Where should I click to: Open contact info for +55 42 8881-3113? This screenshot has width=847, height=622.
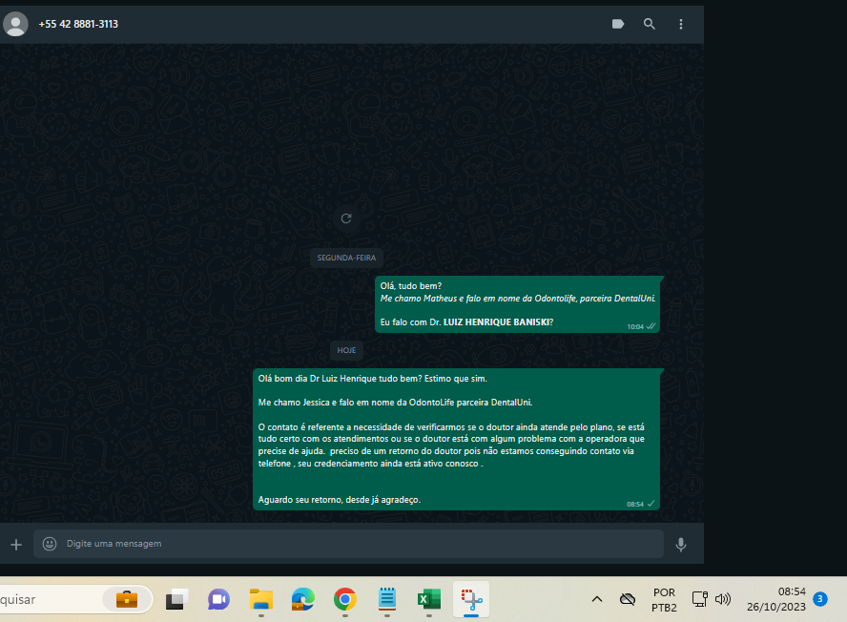coord(79,24)
